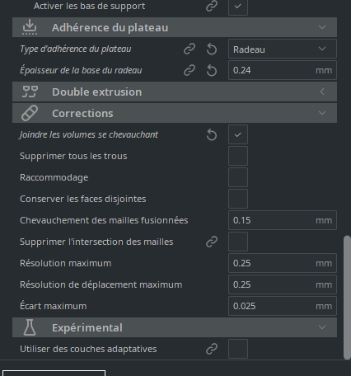Click the Épaisseur de la base du radeau label
This screenshot has height=376, width=351.
coord(81,70)
